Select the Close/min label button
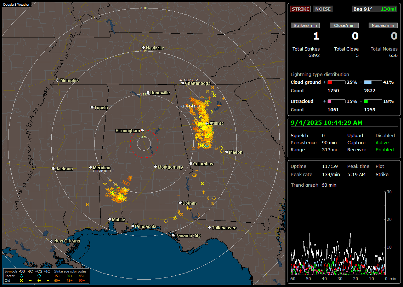The height and width of the screenshot is (287, 403). (344, 25)
